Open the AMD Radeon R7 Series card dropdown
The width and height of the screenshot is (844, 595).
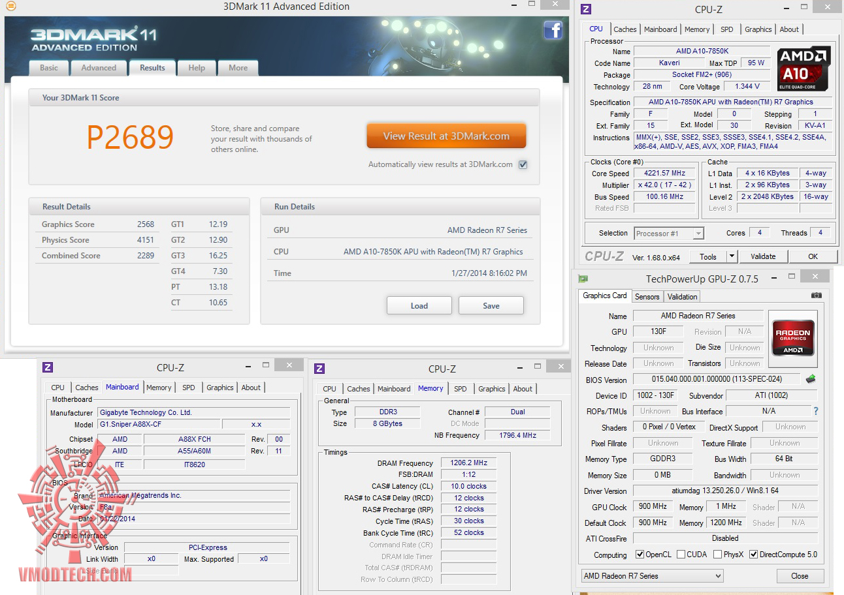pyautogui.click(x=653, y=576)
